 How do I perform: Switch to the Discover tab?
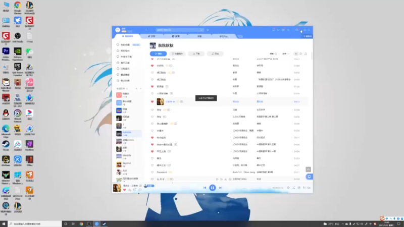click(152, 36)
